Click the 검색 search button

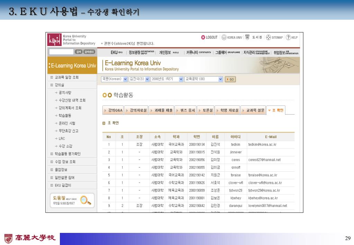tap(79, 52)
